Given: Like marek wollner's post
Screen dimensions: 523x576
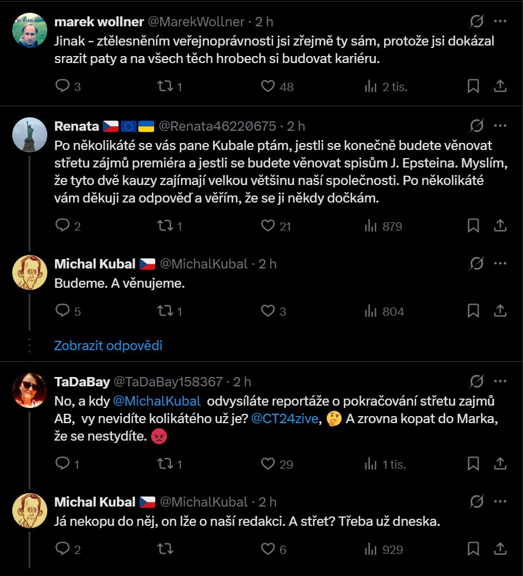Looking at the screenshot, I should (268, 86).
